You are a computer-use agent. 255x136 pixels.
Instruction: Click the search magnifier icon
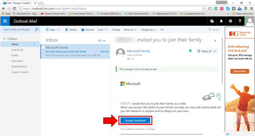pos(37,30)
